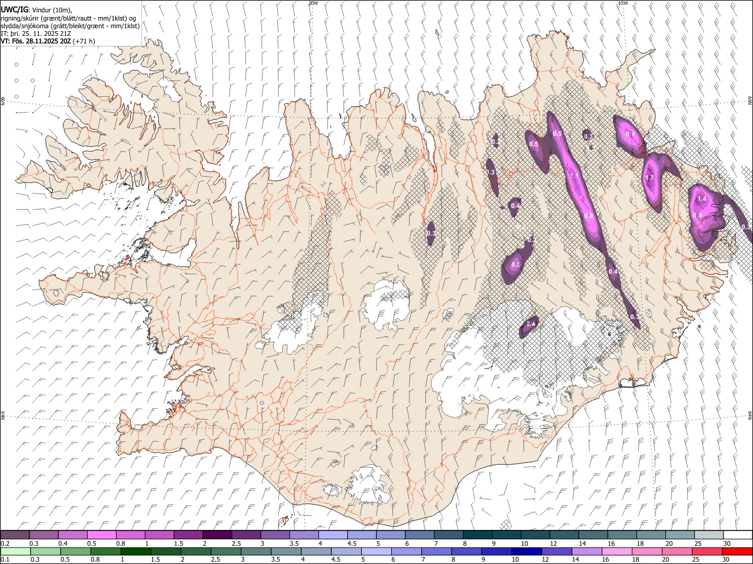Click the '1.4' snowfall value on the map
Image resolution: width=753 pixels, height=564 pixels.
[702, 199]
